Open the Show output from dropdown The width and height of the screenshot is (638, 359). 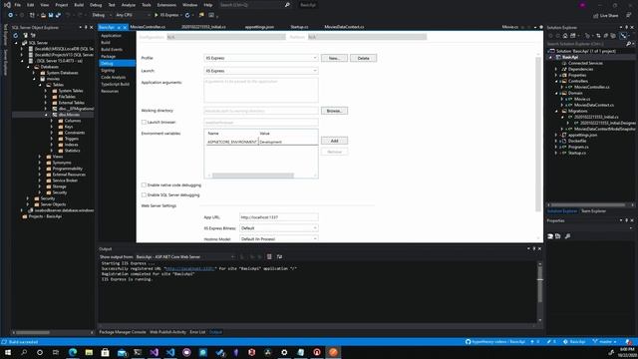185,257
